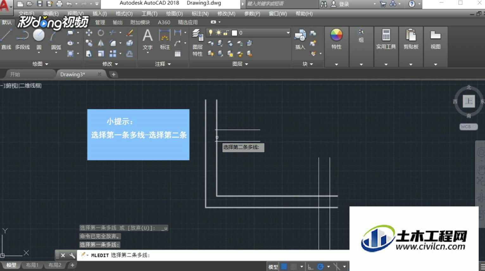The image size is (485, 271).
Task: Click the Properties color wheel
Action: [336, 35]
